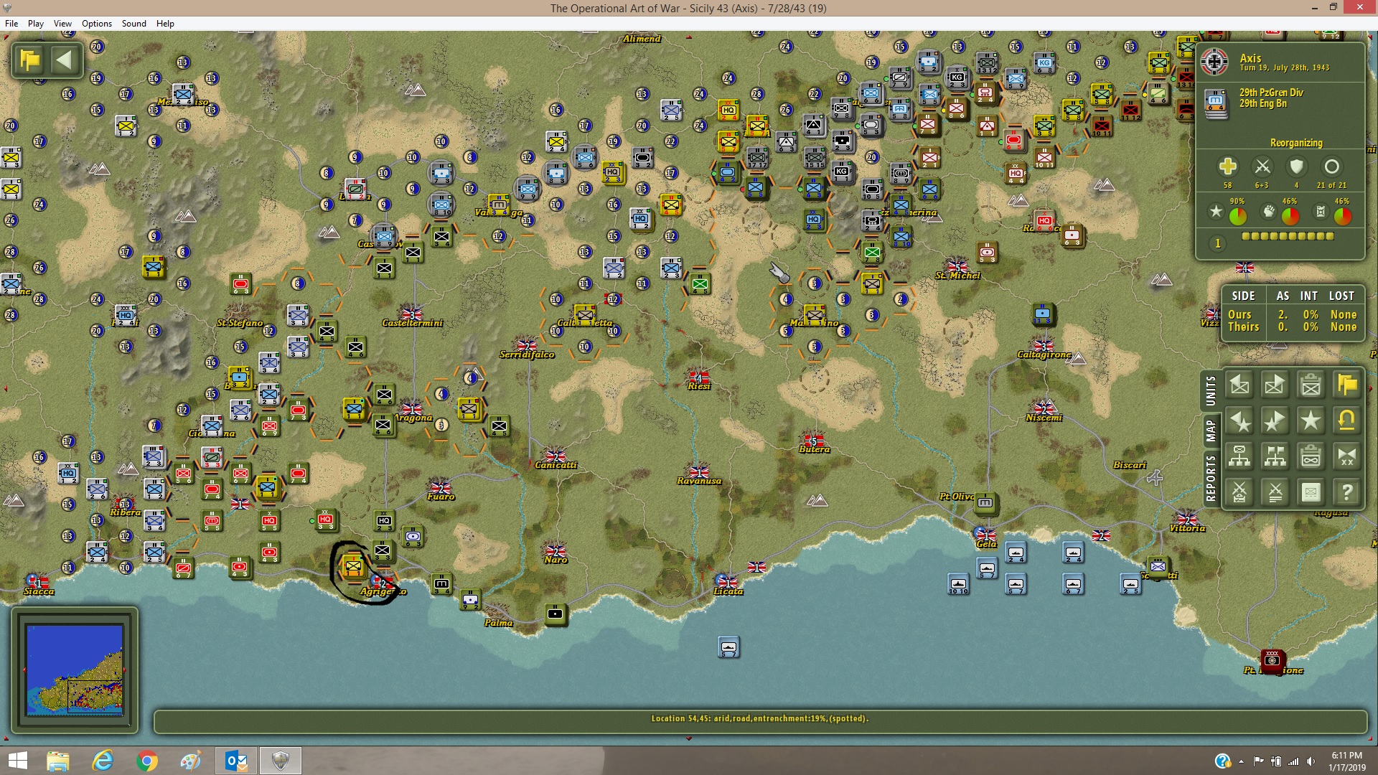The image size is (1378, 775).
Task: Select next formation star-arrow icon
Action: coord(1275,421)
